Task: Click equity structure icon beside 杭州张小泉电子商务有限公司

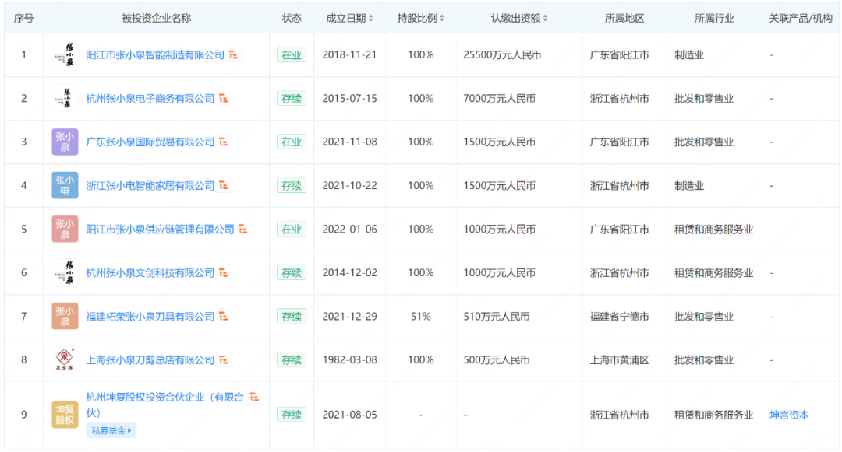Action: 224,99
